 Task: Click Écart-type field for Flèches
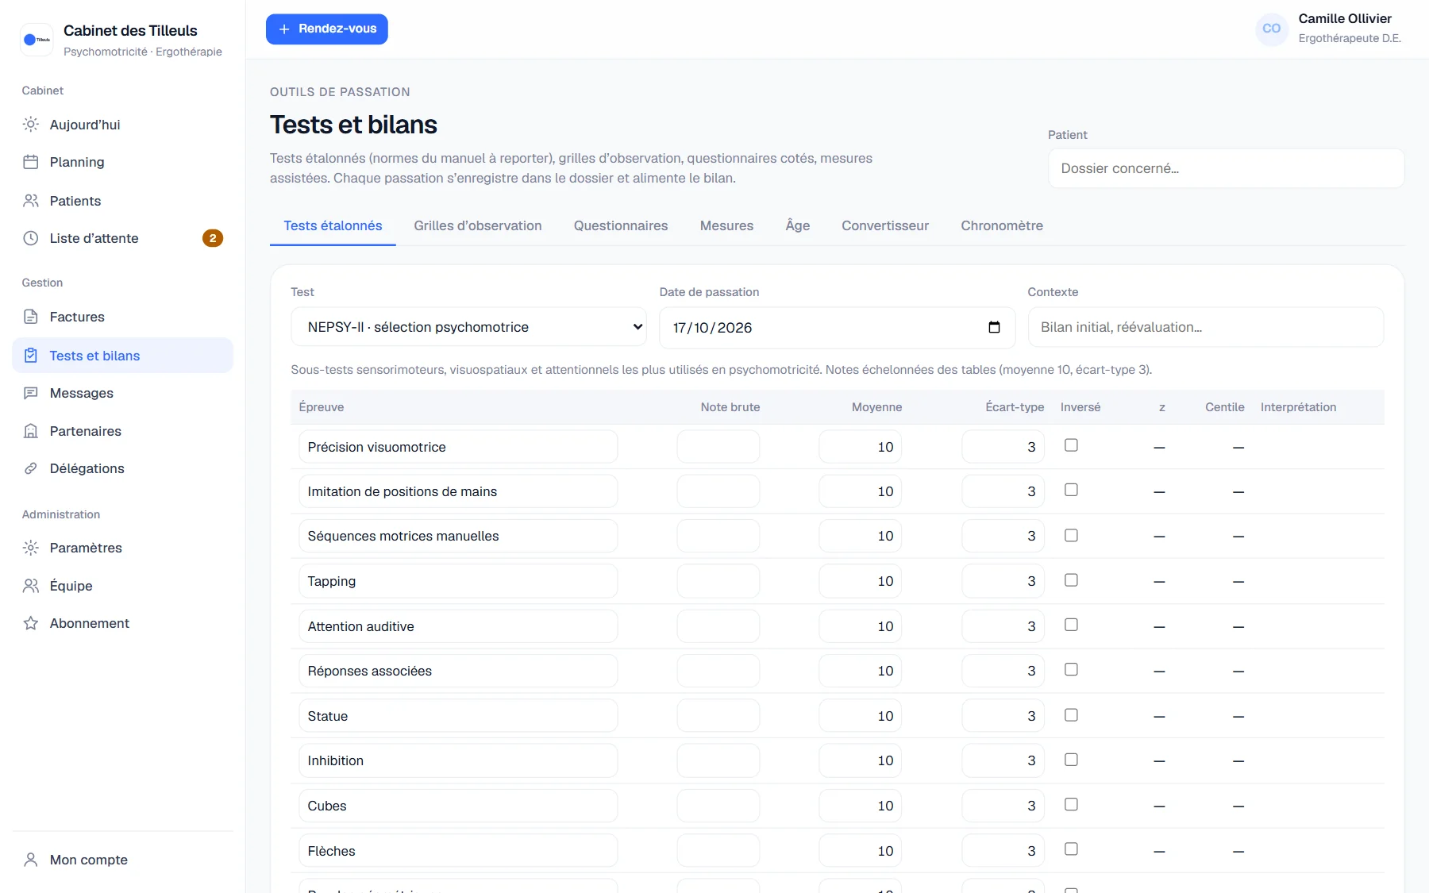1002,851
